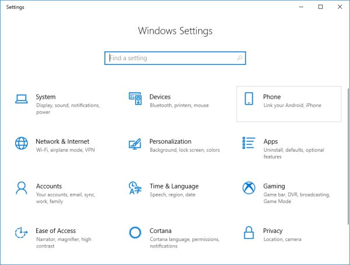
Task: Click 'Cortana language, permissions' description
Action: pyautogui.click(x=184, y=243)
